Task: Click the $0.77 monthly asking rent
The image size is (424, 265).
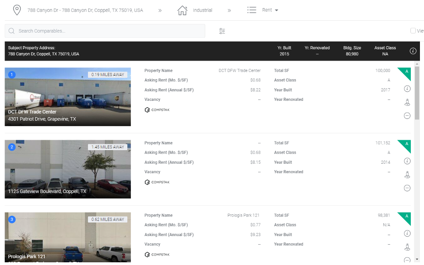Action: pyautogui.click(x=255, y=225)
